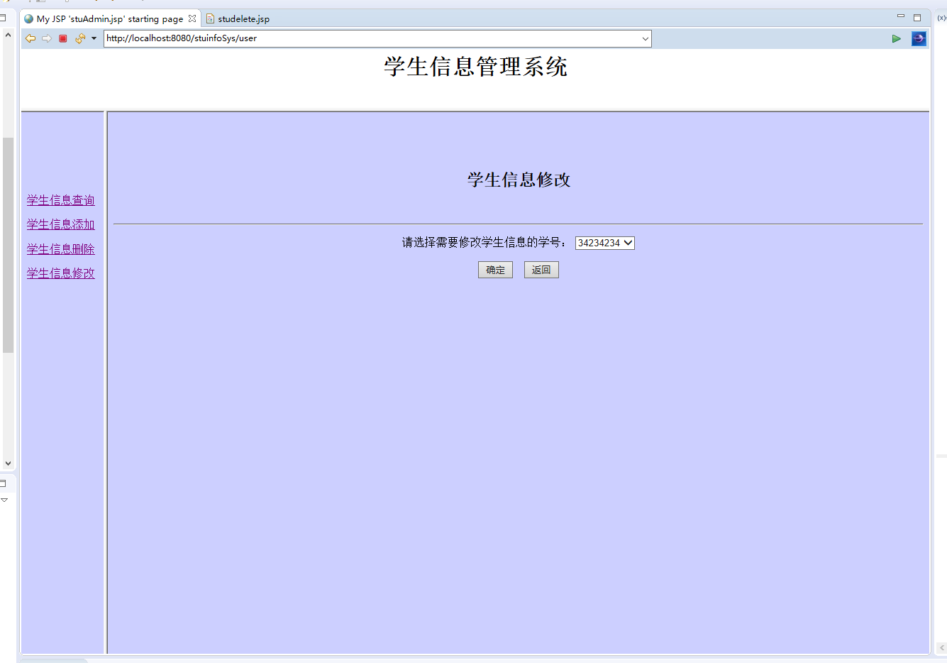947x663 pixels.
Task: Click the 确定 confirm button
Action: [x=495, y=270]
